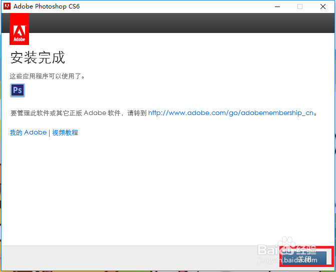
Task: Open the adobemembership_cn web link
Action: pyautogui.click(x=231, y=113)
